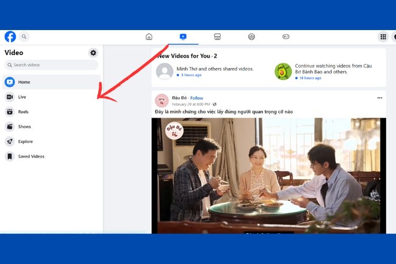396x264 pixels.
Task: Open Live videos in sidebar
Action: point(51,97)
